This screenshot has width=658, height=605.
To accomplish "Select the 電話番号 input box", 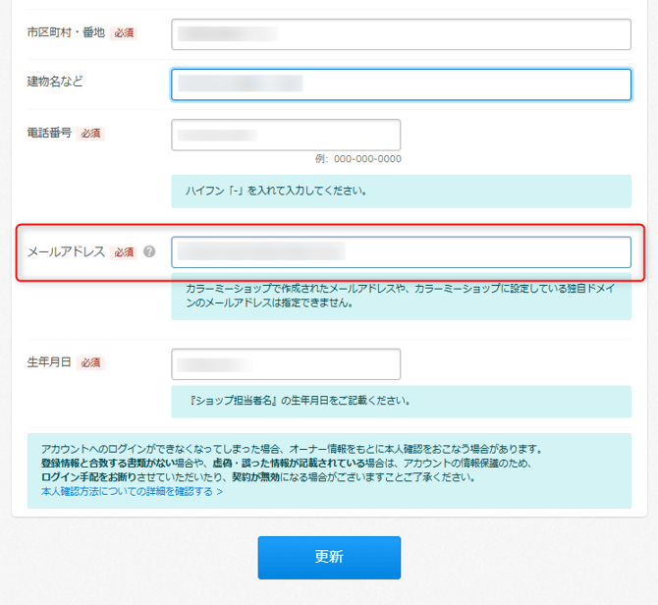I will click(x=286, y=136).
